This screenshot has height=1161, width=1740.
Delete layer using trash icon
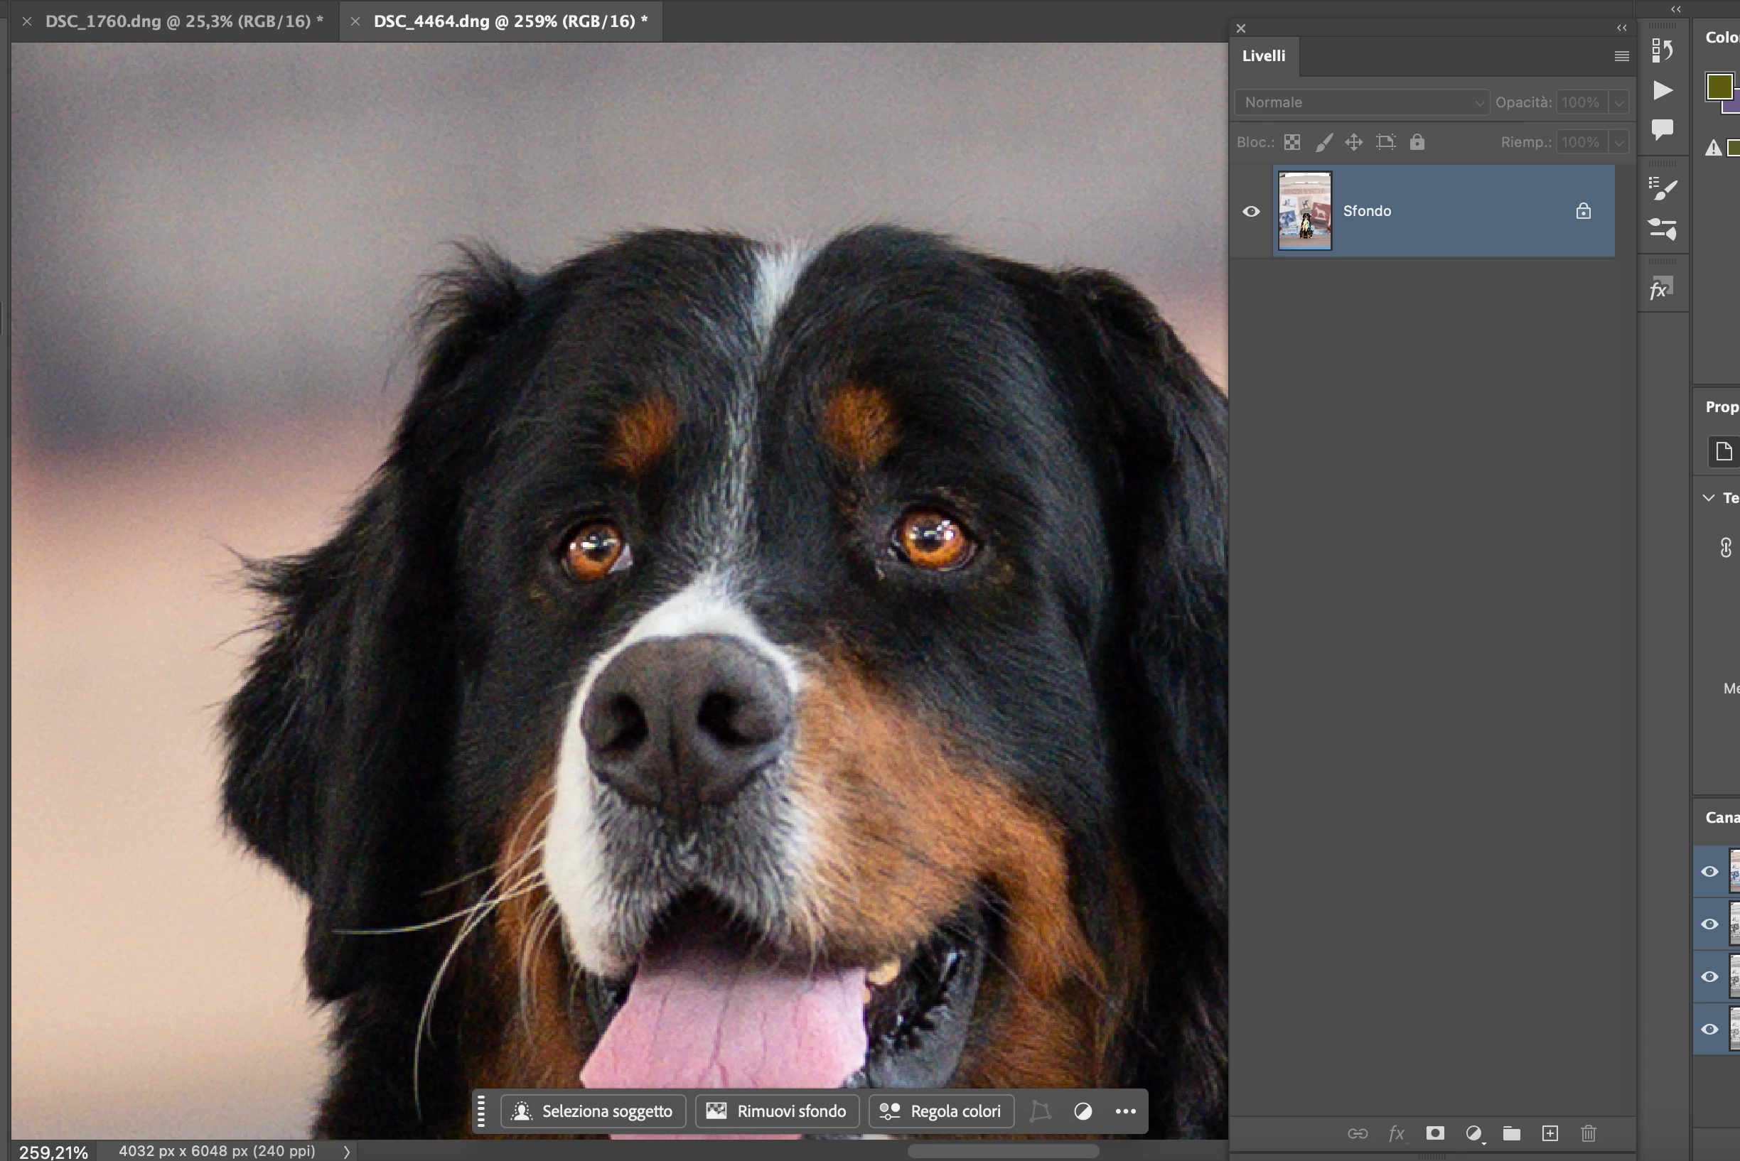coord(1588,1133)
